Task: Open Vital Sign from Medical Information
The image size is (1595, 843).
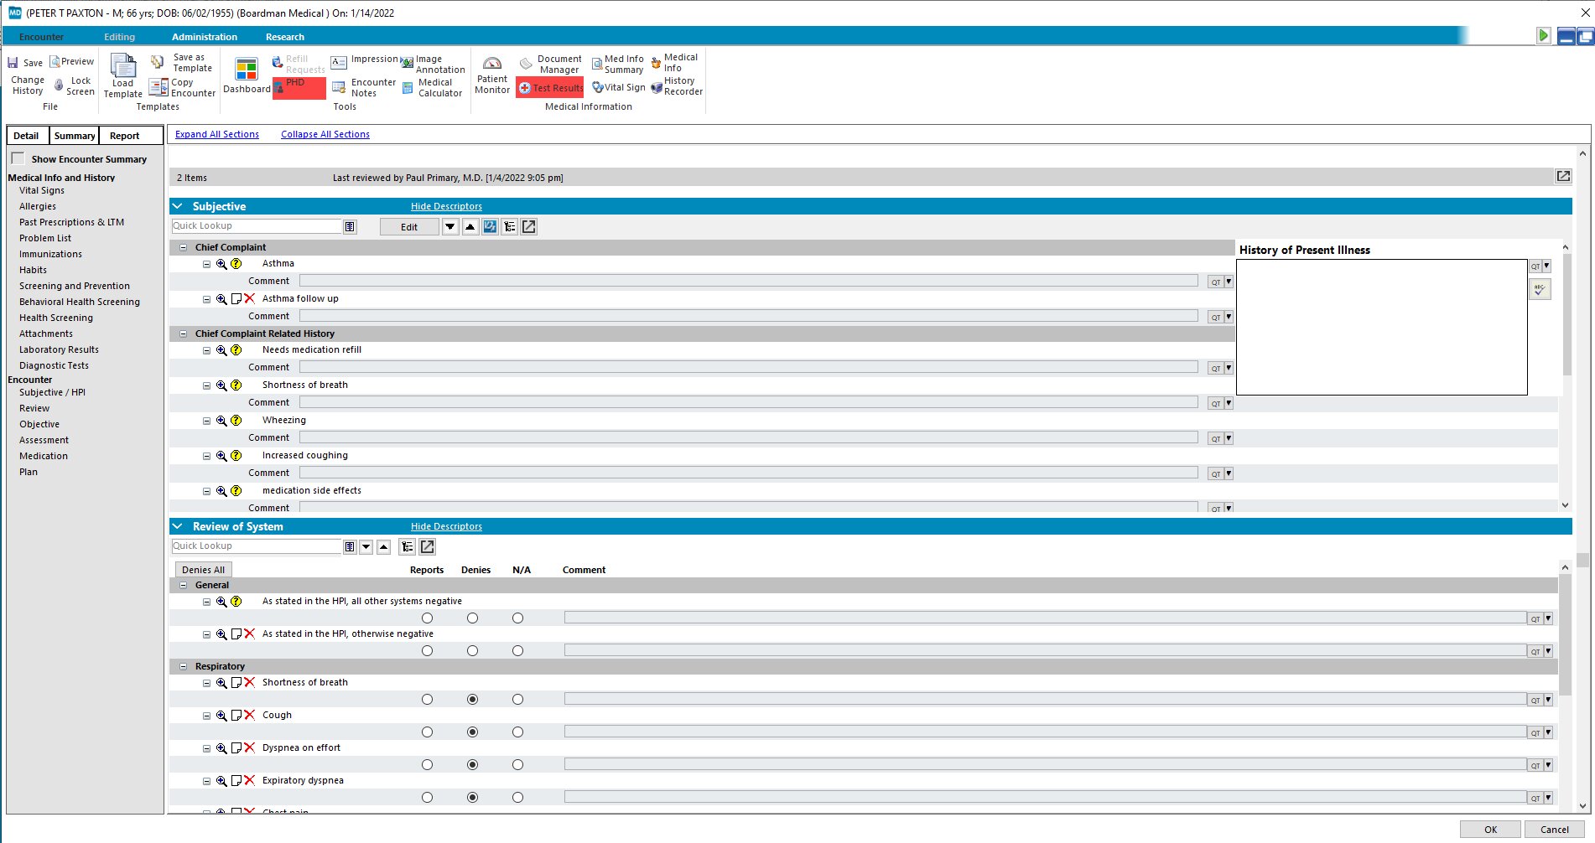Action: tap(619, 87)
